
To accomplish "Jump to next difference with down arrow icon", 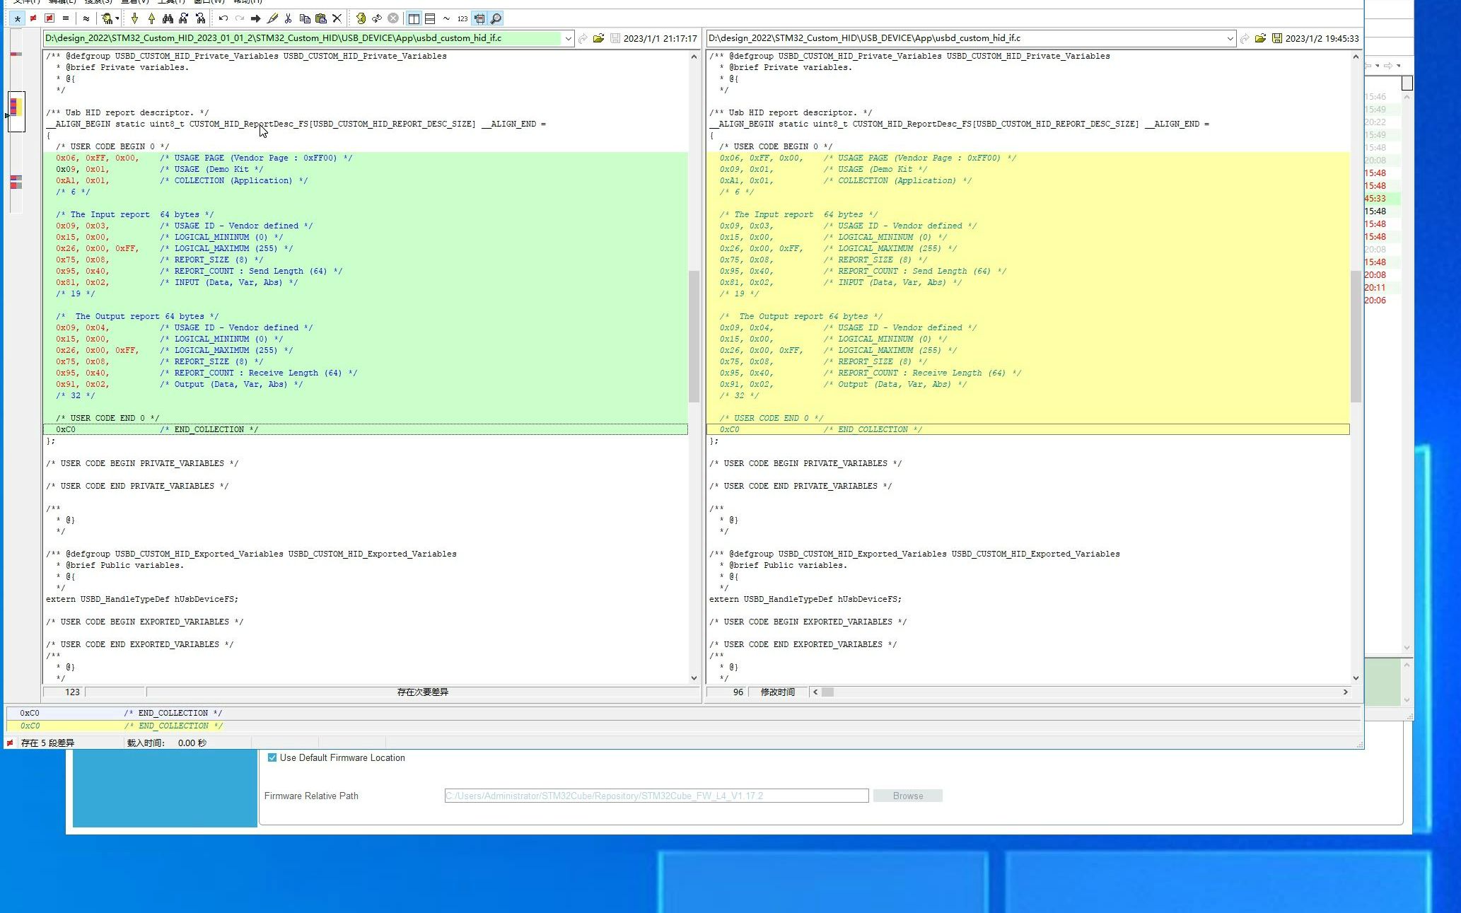I will point(135,18).
